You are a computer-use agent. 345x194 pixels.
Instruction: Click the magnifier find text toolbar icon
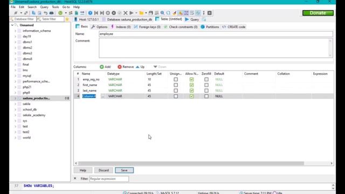click(x=162, y=13)
